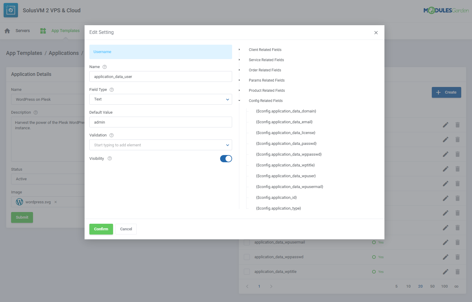Select {$config.application_data_email} variable
The image size is (472, 302).
[284, 122]
